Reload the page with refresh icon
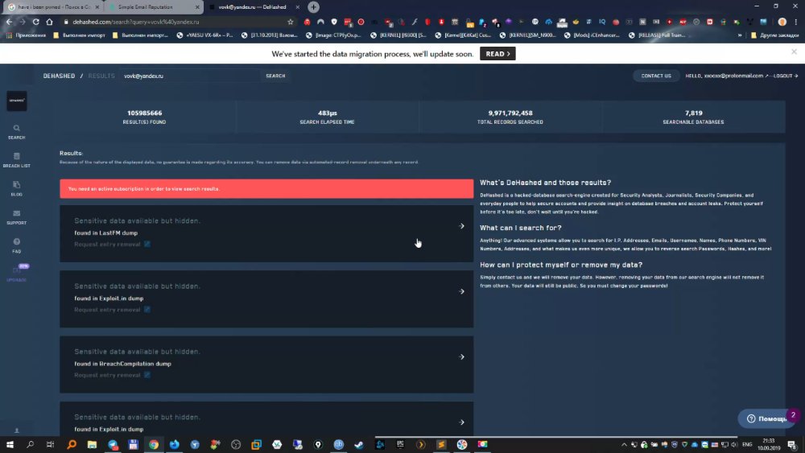Image resolution: width=805 pixels, height=453 pixels. pyautogui.click(x=36, y=22)
